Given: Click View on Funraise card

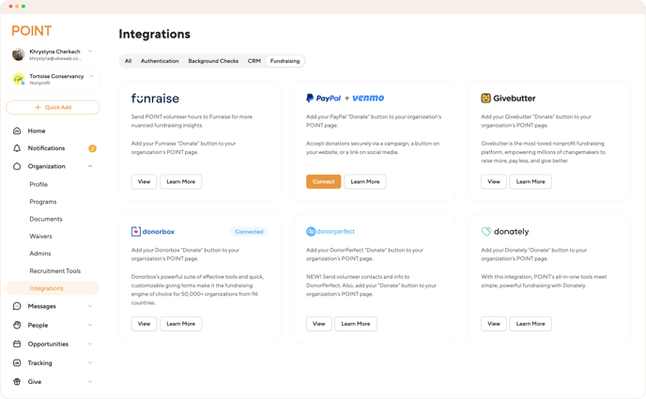Looking at the screenshot, I should tap(144, 181).
